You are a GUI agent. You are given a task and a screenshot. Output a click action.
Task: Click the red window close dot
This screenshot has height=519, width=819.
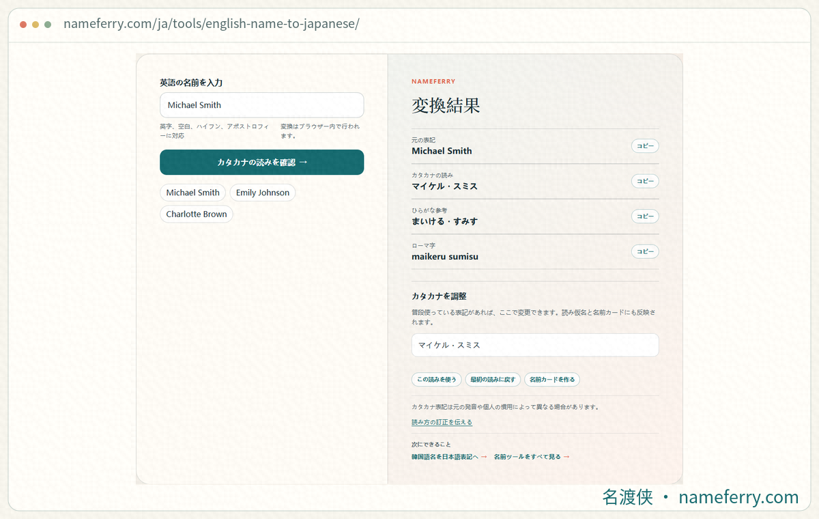point(23,25)
